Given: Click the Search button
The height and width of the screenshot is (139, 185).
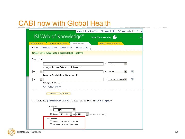Looking at the screenshot, I should (x=53, y=93).
